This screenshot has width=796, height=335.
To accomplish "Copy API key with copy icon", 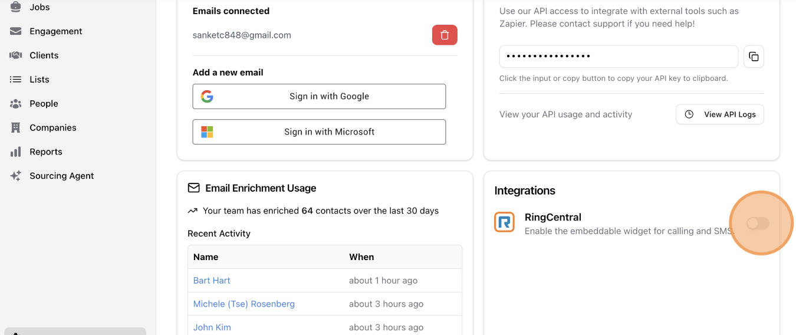I will click(x=754, y=57).
